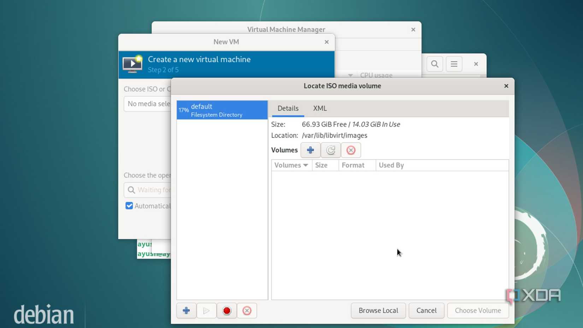583x328 pixels.
Task: Add a new storage pool with bottom plus icon
Action: point(186,310)
